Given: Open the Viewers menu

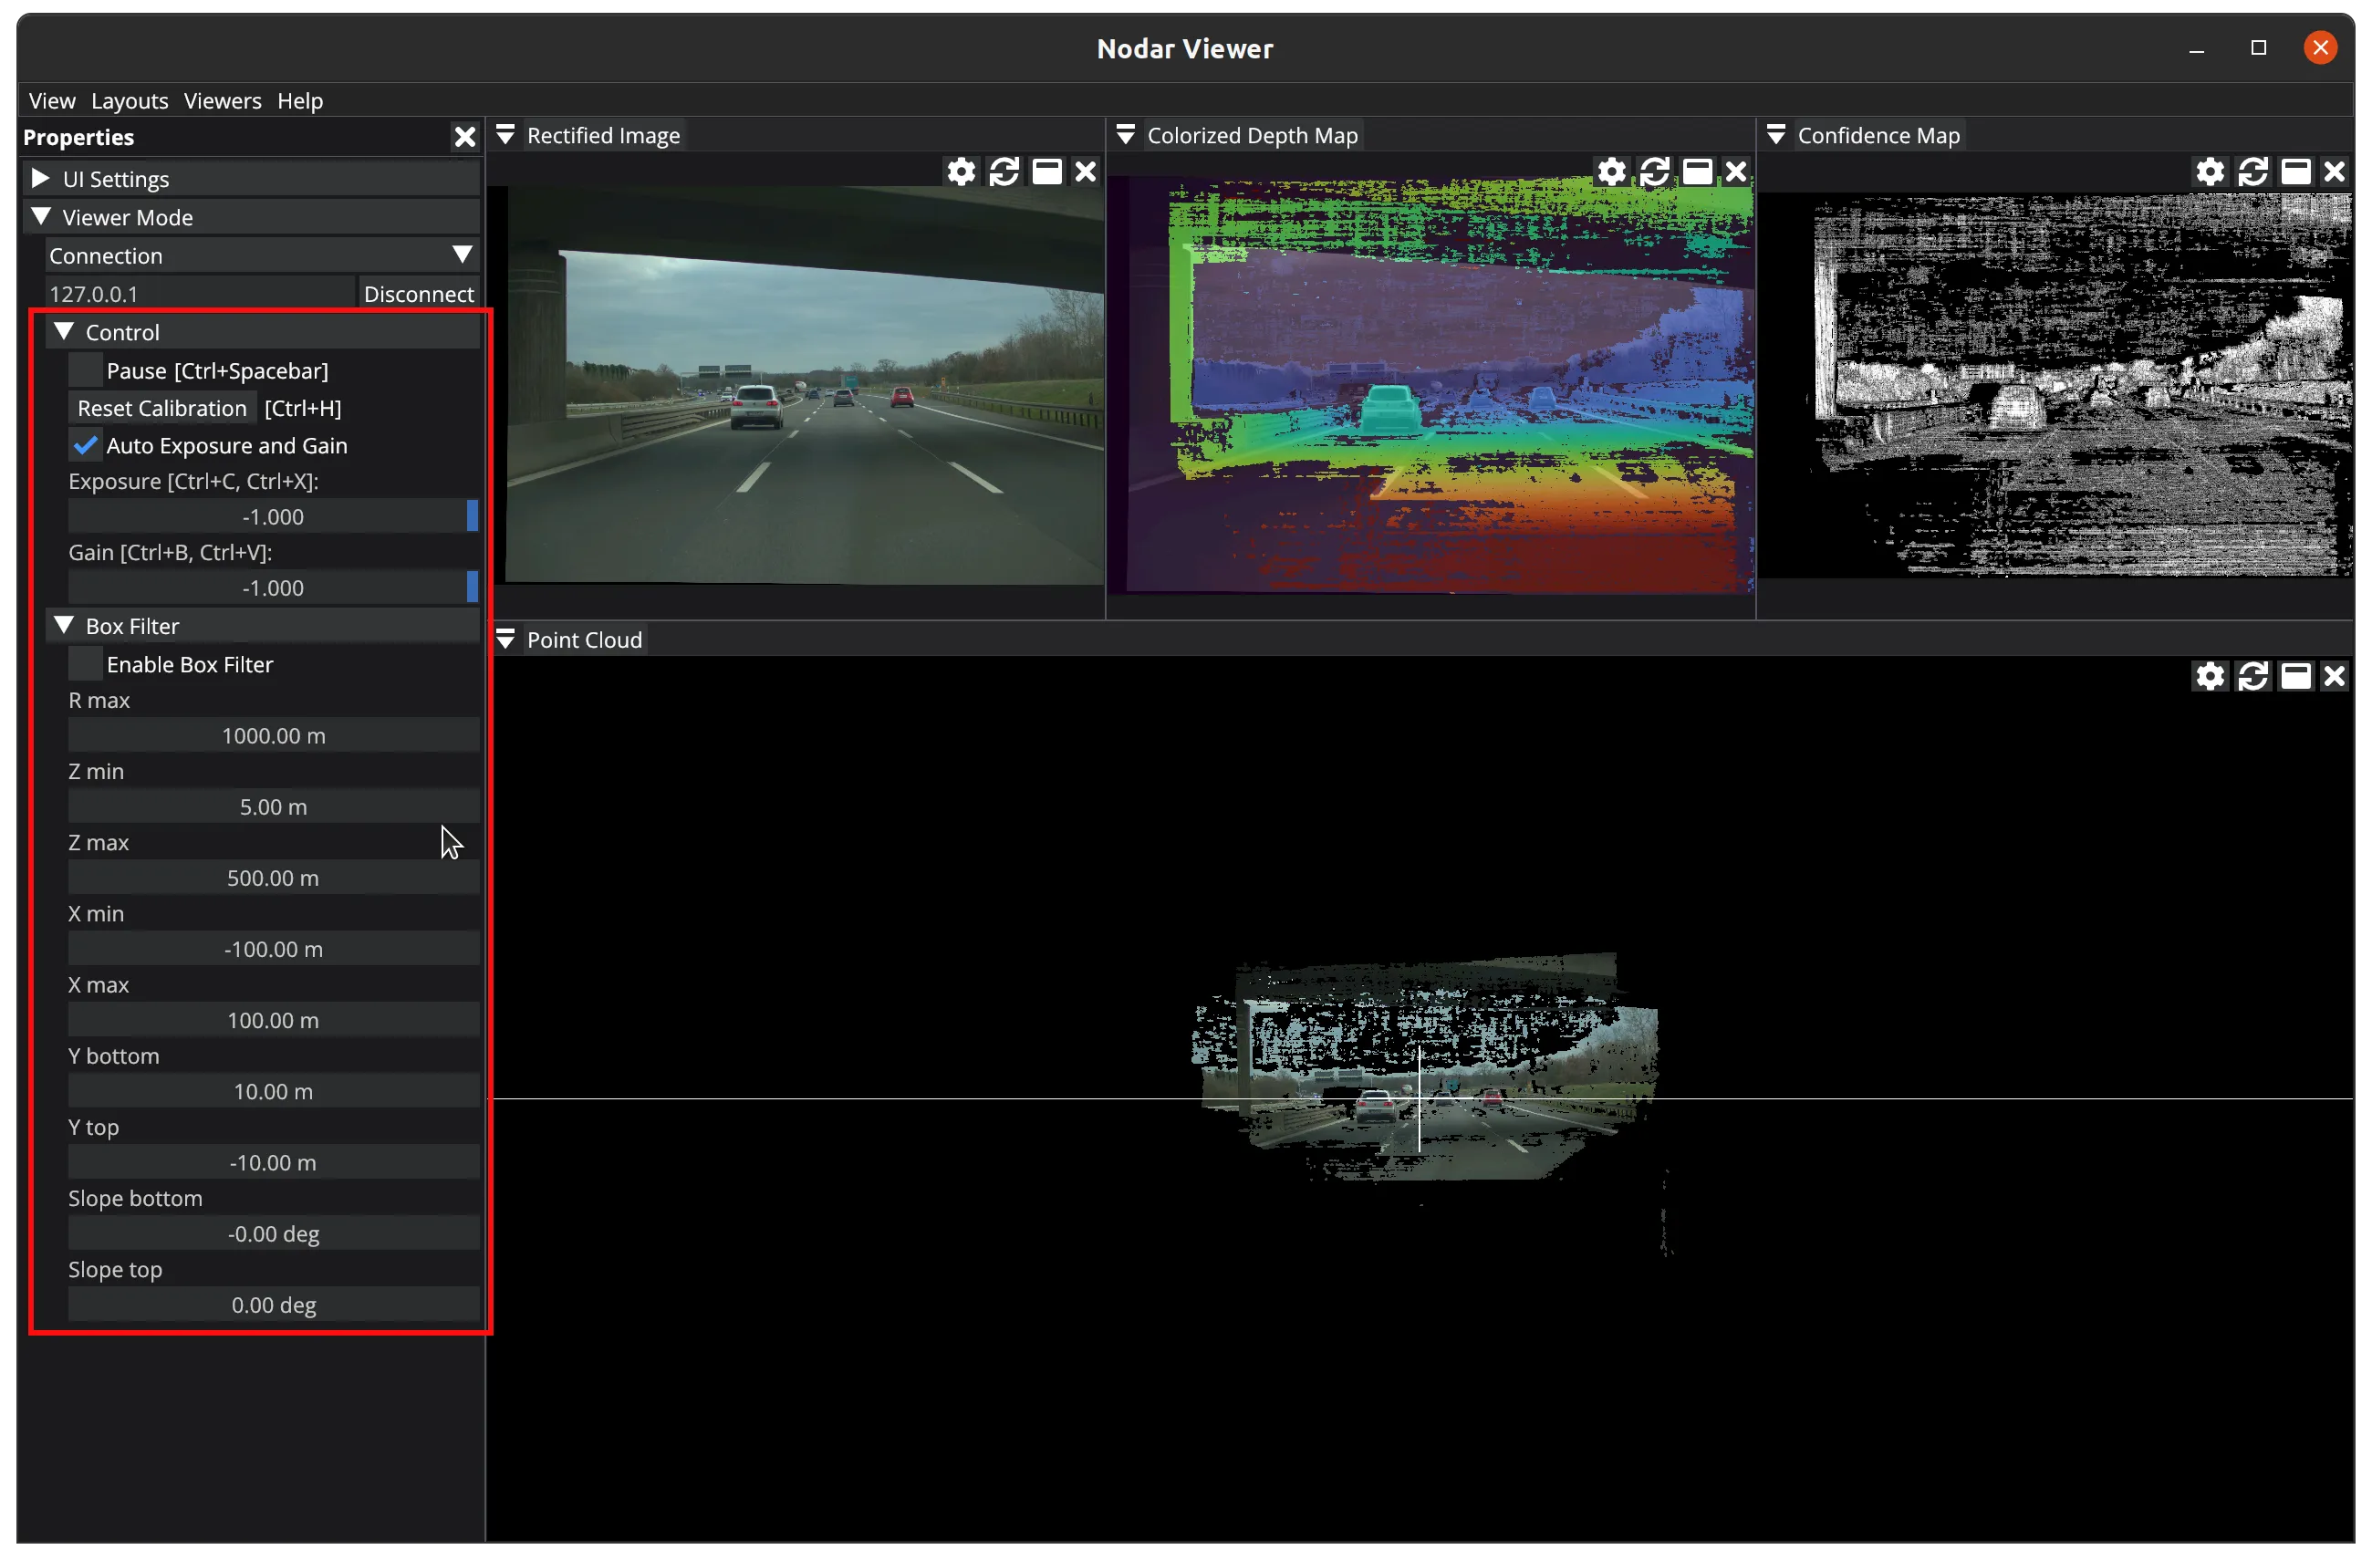Looking at the screenshot, I should (x=223, y=100).
